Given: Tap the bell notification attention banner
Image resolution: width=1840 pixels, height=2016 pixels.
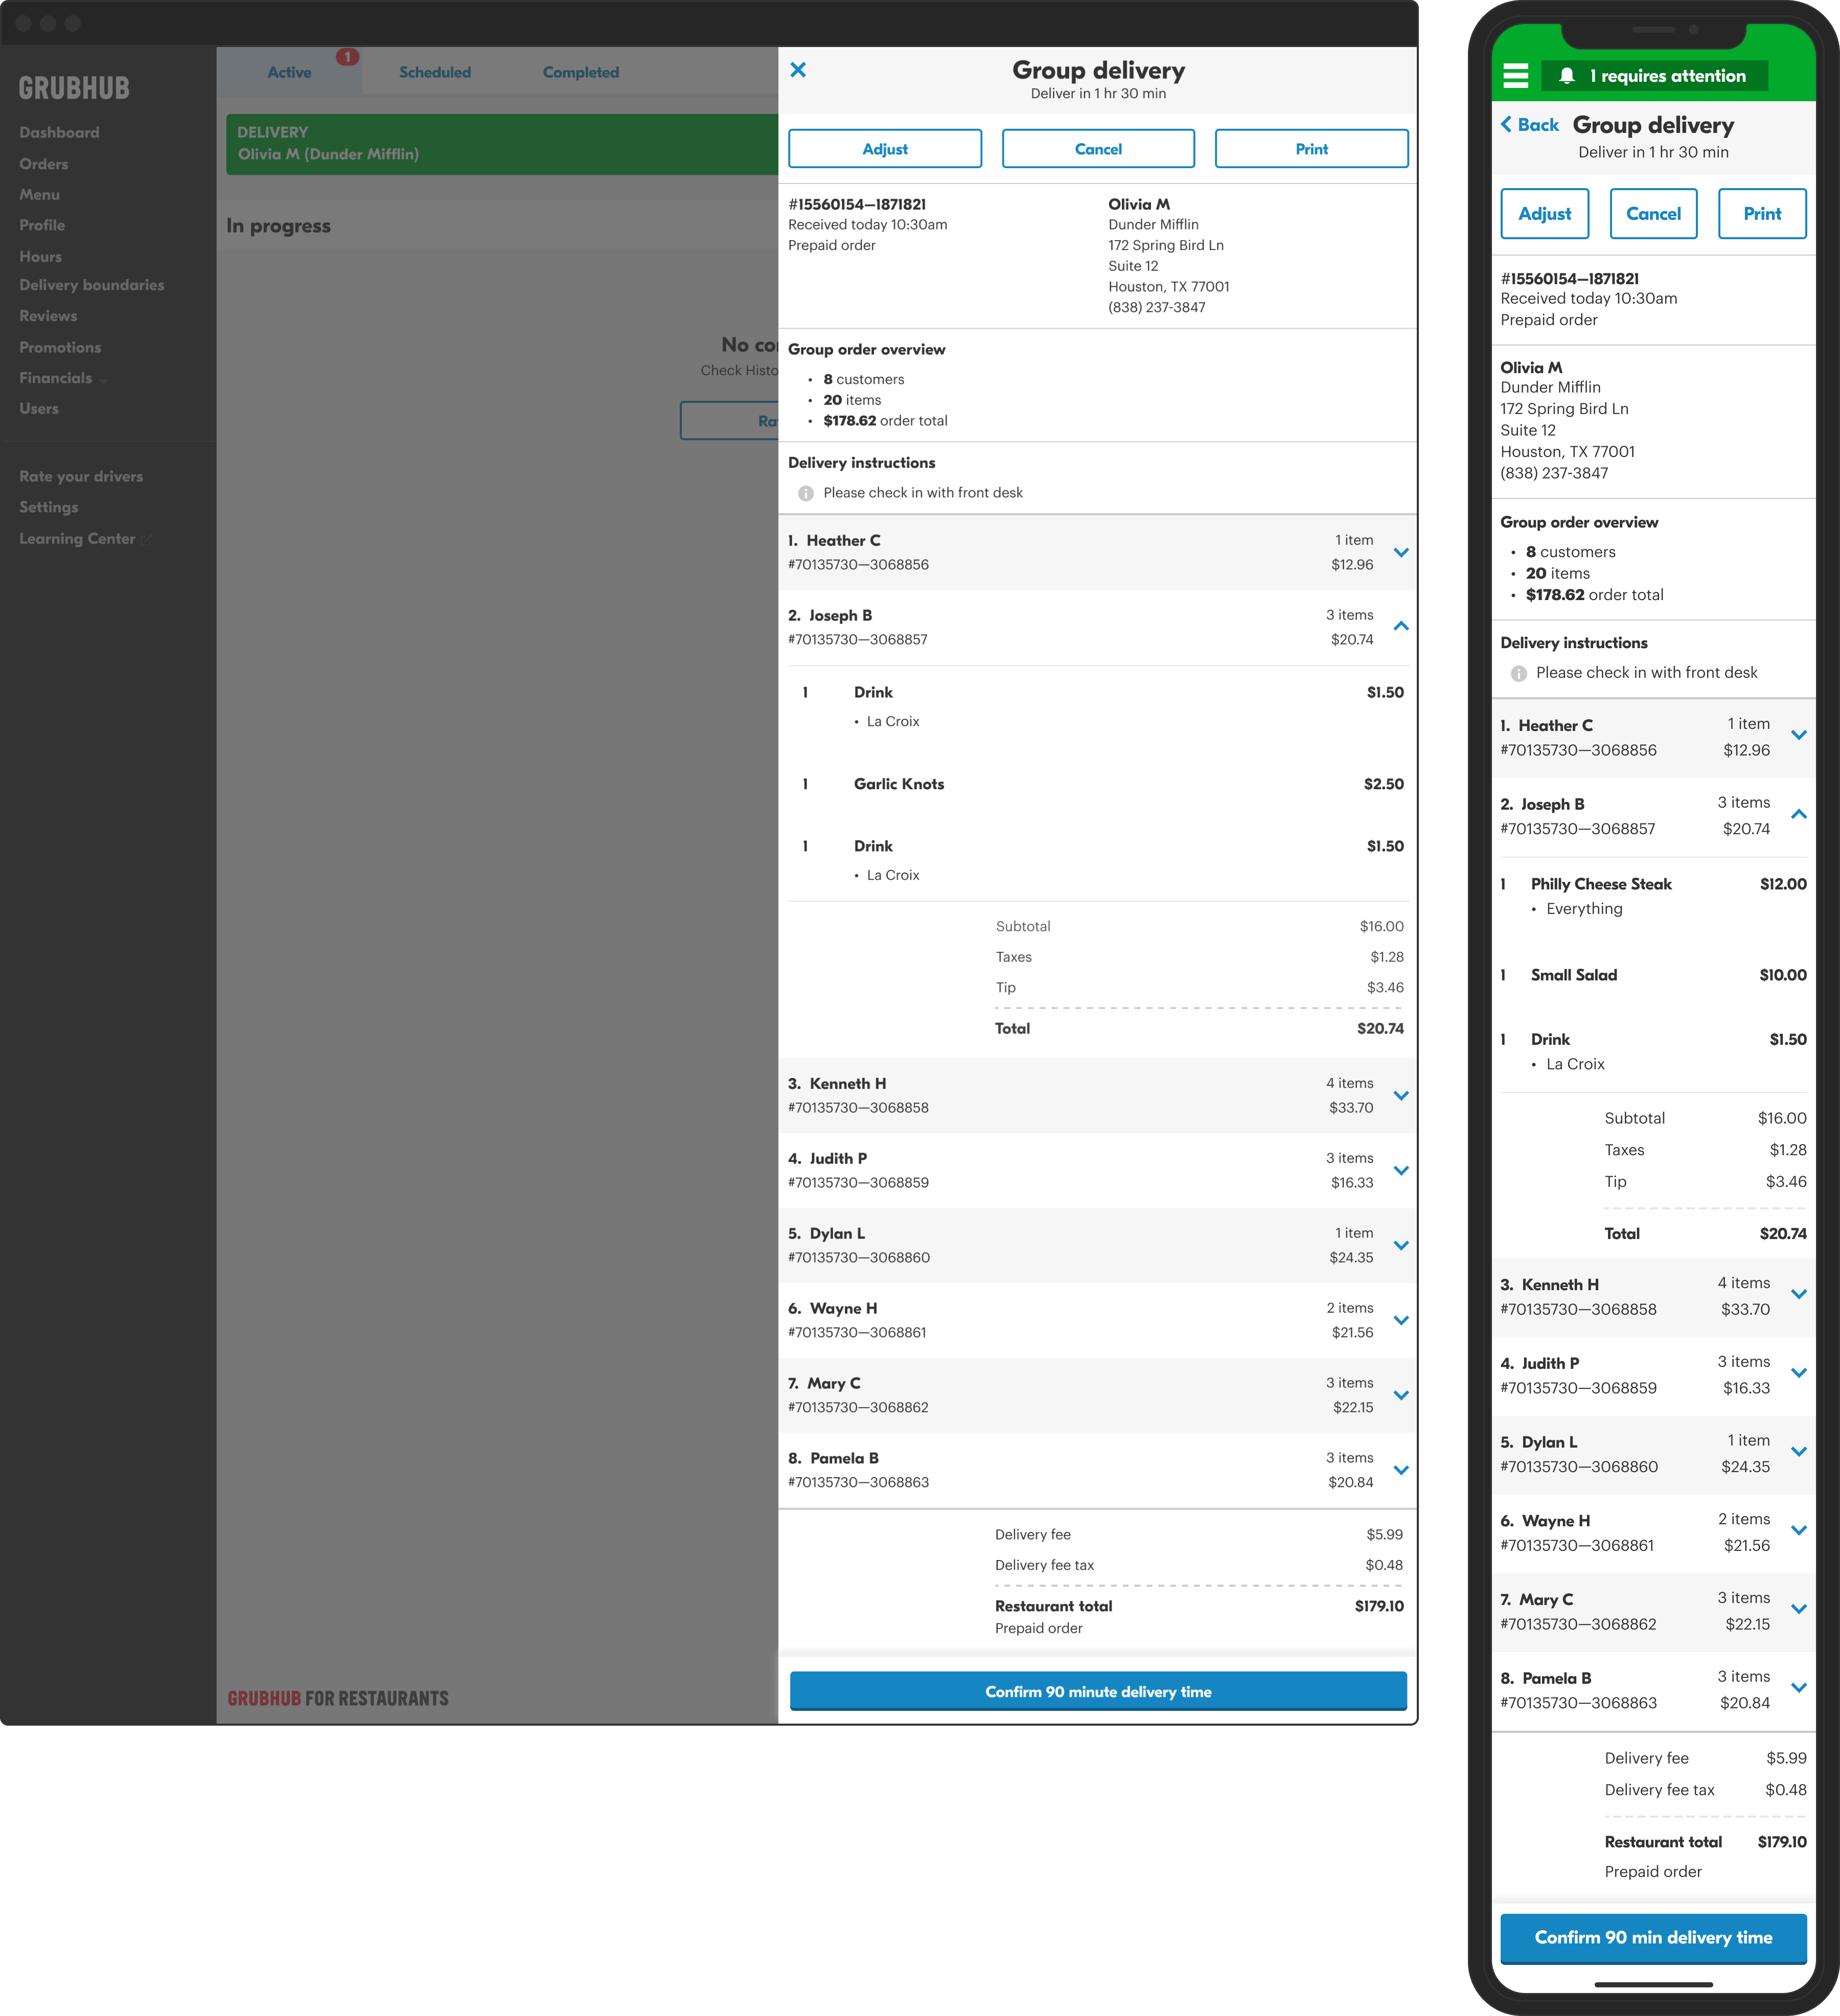Looking at the screenshot, I should [x=1654, y=76].
